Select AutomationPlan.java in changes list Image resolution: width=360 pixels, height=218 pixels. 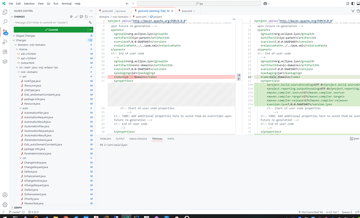click(x=37, y=113)
